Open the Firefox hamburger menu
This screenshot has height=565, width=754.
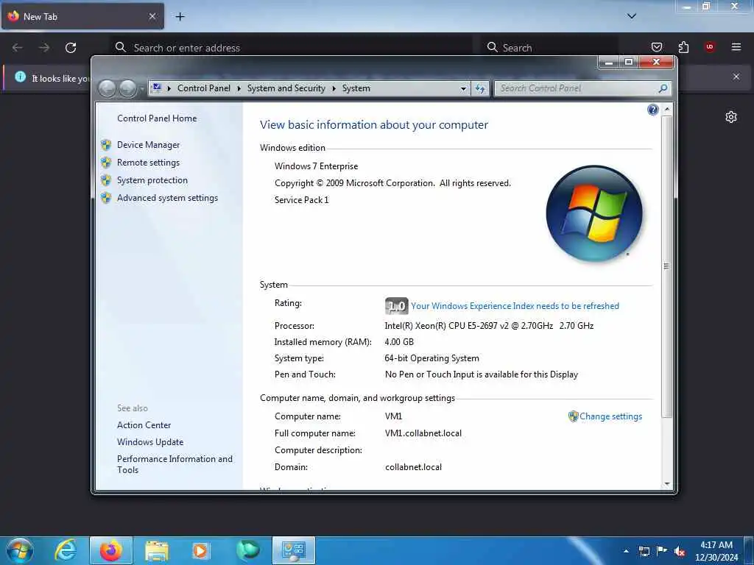click(x=736, y=47)
